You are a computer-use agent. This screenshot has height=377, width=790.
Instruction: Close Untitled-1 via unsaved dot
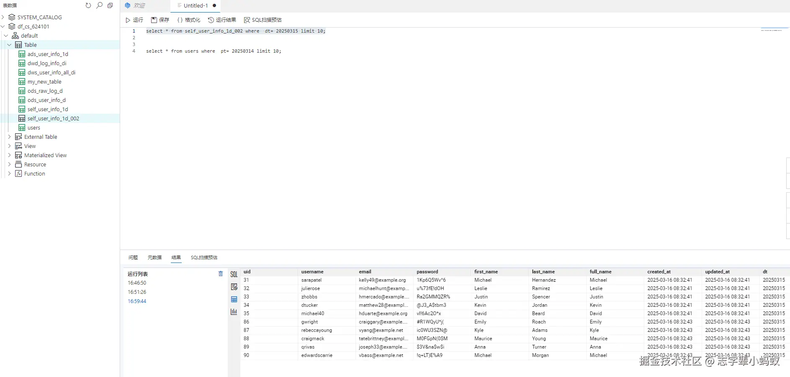214,5
